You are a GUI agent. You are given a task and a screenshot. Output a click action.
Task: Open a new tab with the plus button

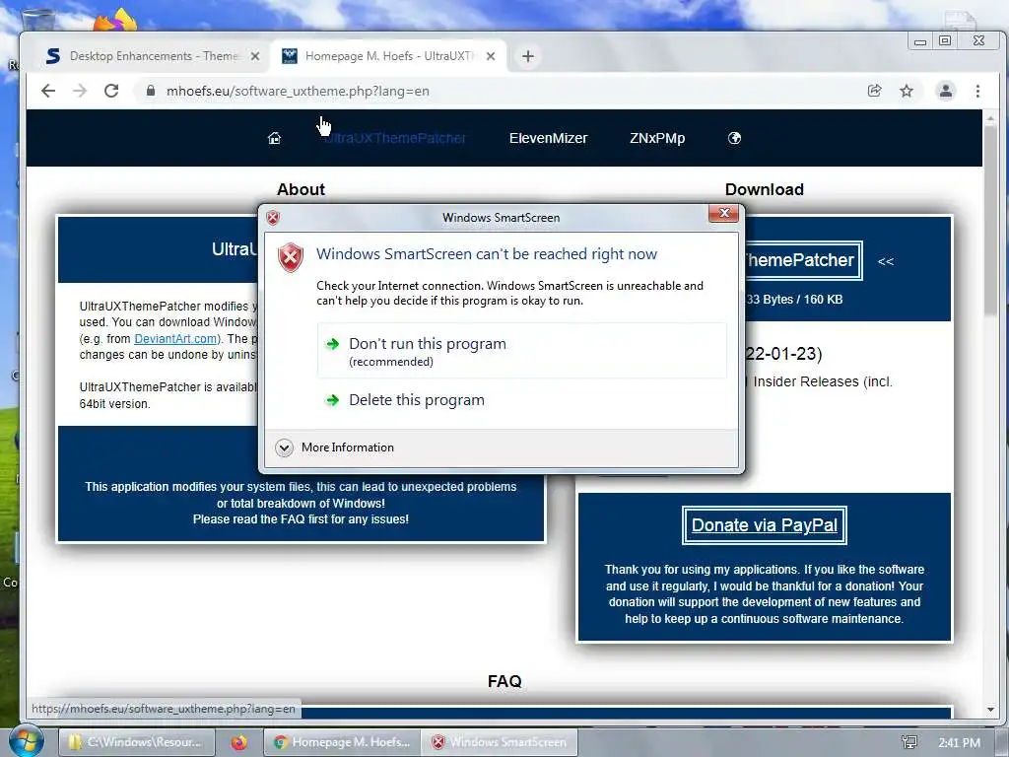tap(528, 56)
